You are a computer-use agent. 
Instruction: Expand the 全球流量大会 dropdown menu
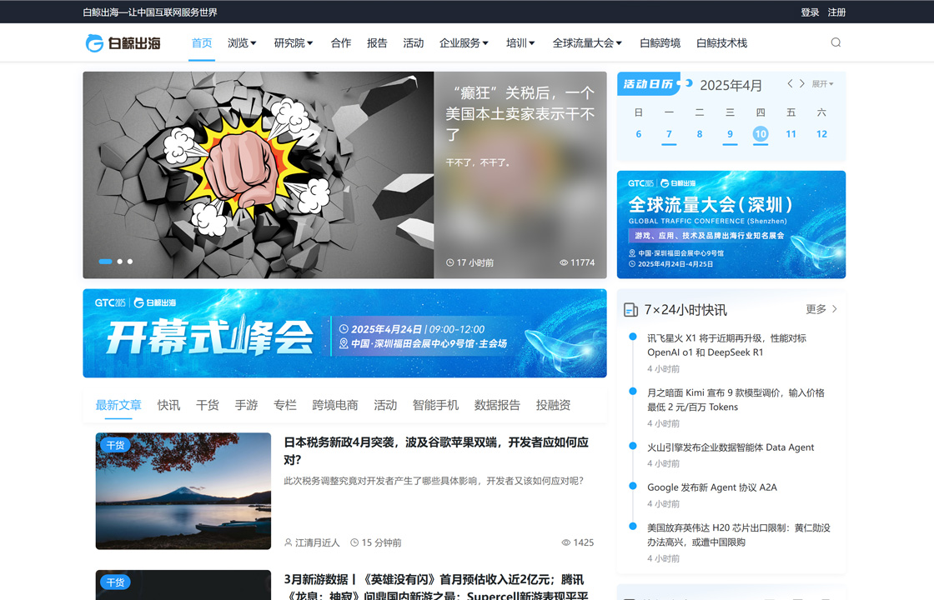pyautogui.click(x=587, y=42)
